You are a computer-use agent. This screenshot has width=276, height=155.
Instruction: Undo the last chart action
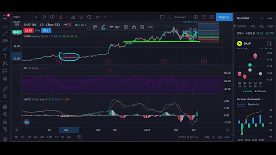click(105, 17)
